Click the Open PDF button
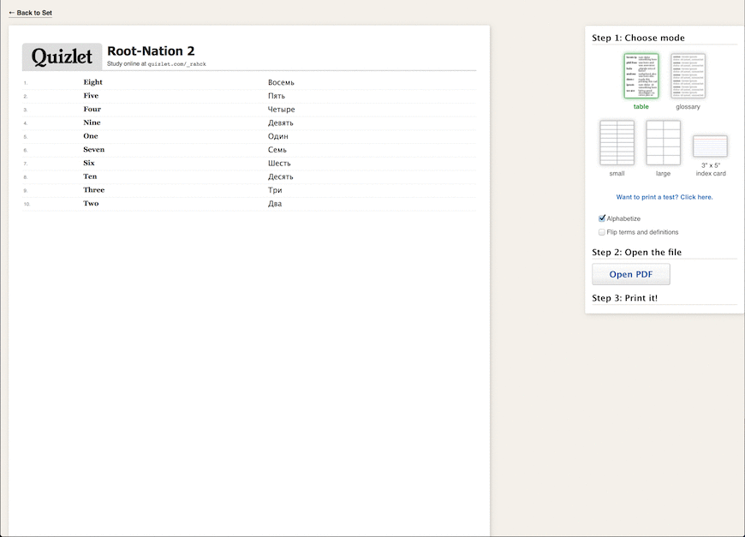745x537 pixels. (631, 273)
